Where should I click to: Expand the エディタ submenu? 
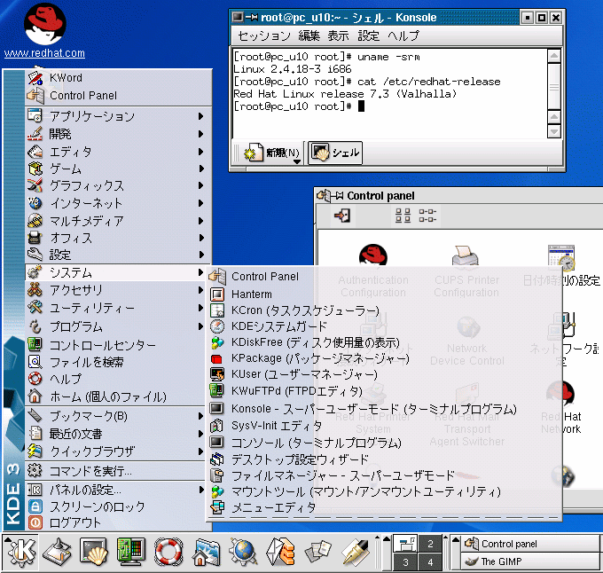click(x=119, y=152)
